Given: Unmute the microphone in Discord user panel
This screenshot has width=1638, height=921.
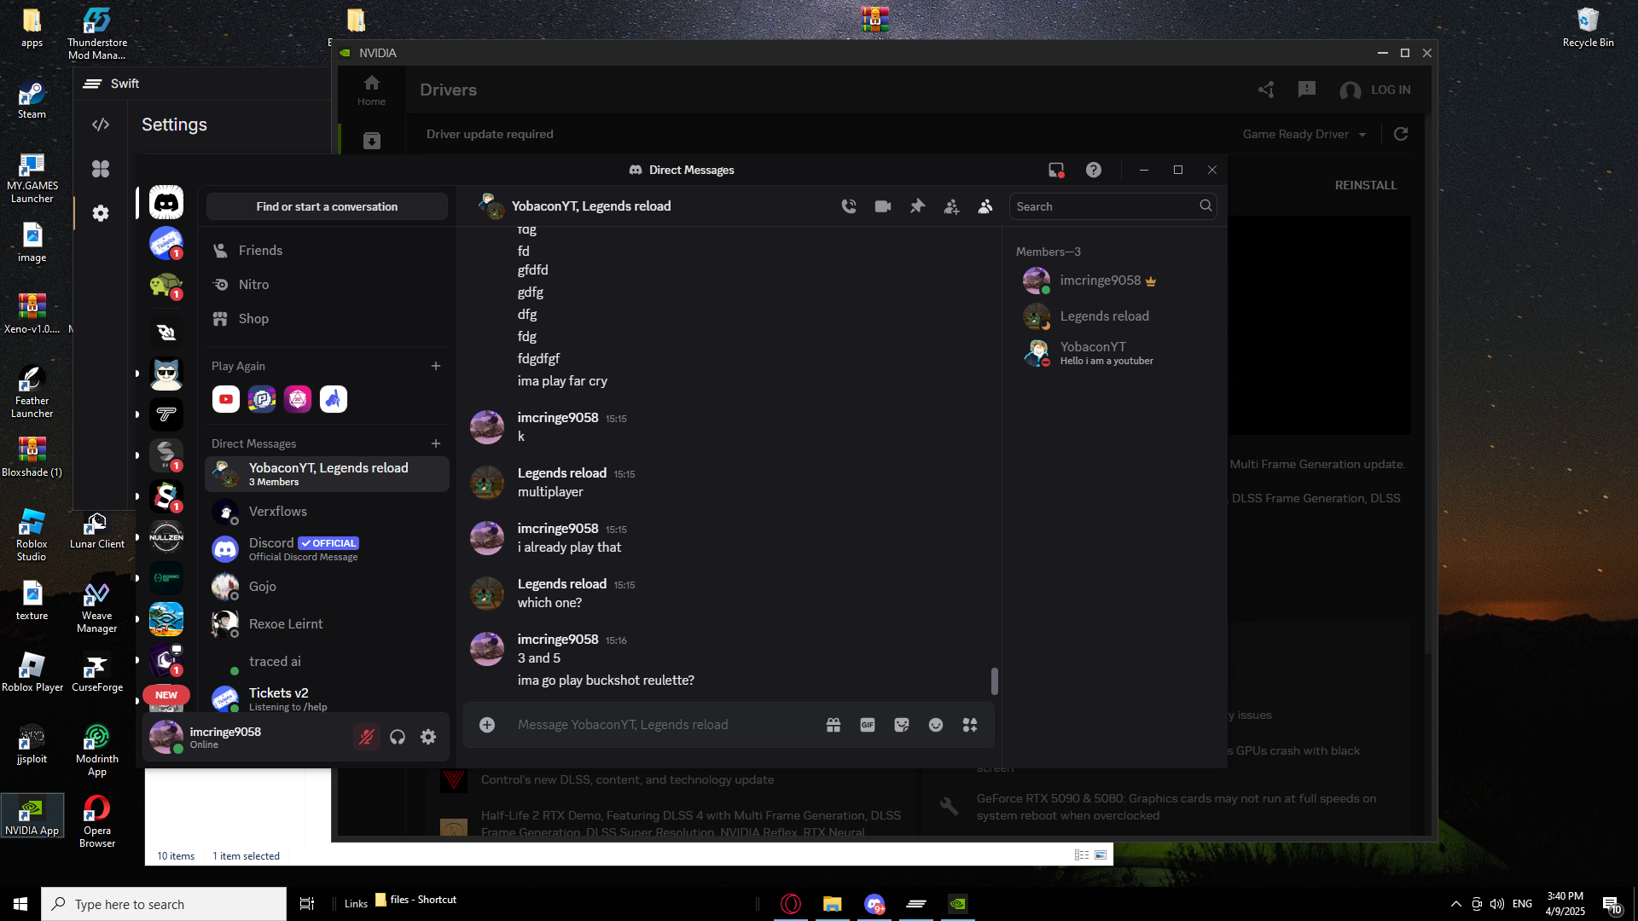Looking at the screenshot, I should click(x=367, y=737).
